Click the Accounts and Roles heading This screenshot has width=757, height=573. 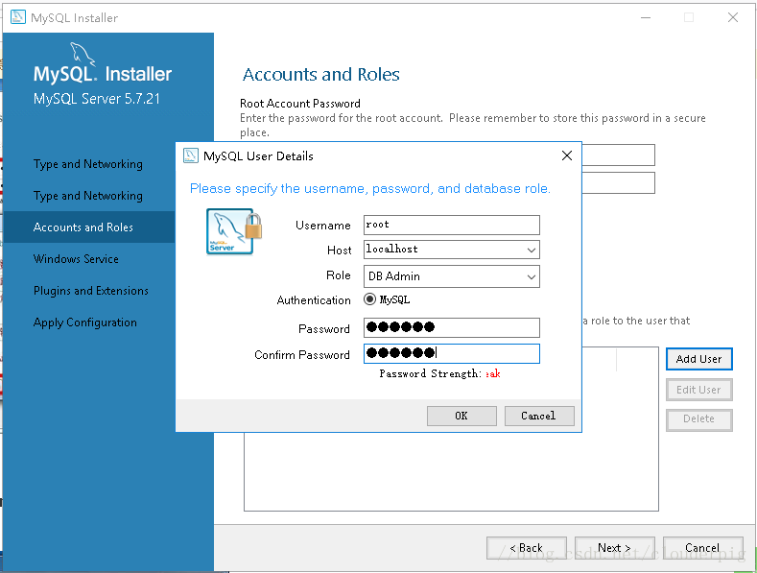(321, 75)
